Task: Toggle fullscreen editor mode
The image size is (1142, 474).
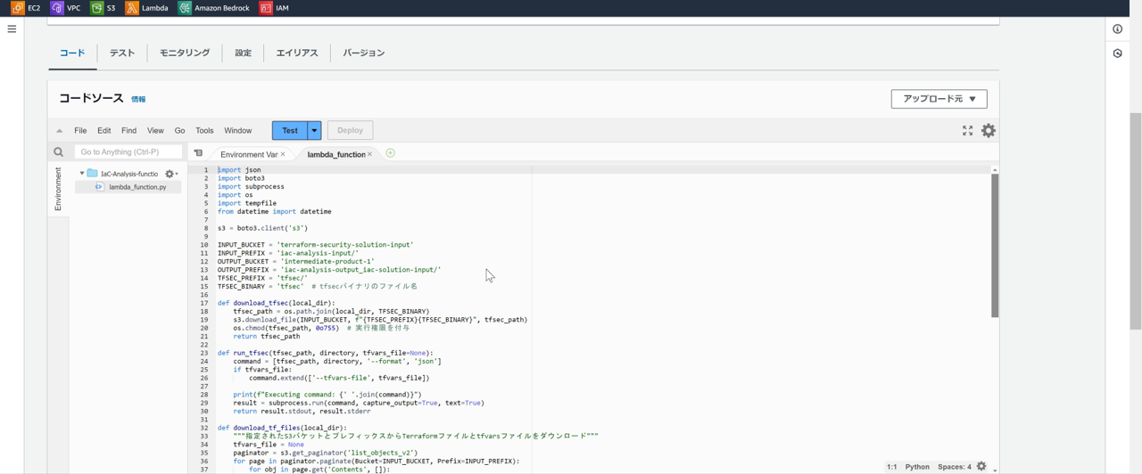Action: [x=967, y=131]
